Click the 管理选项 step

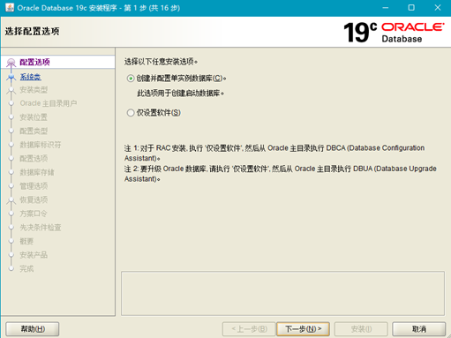coord(34,186)
